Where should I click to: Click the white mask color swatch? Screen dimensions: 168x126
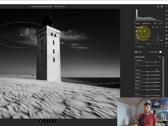click(161, 52)
